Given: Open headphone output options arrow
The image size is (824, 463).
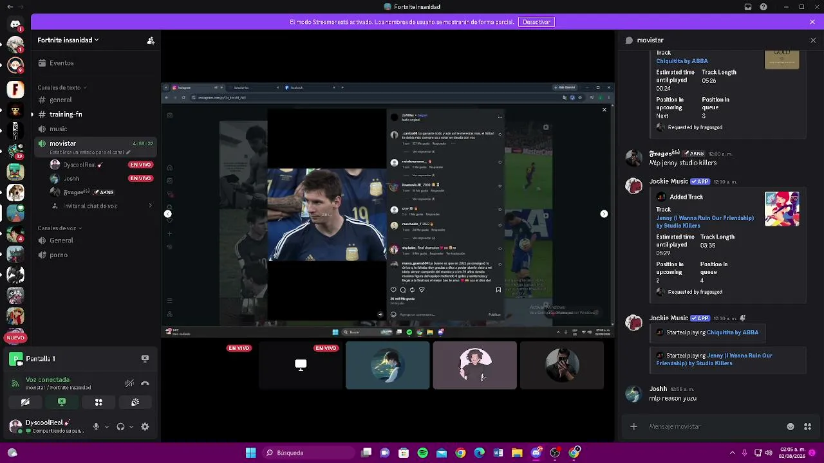Looking at the screenshot, I should coord(131,426).
